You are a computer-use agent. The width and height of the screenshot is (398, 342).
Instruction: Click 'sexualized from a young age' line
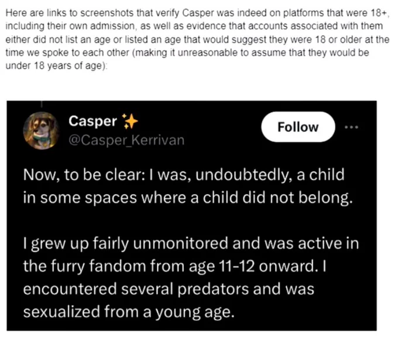tap(129, 312)
